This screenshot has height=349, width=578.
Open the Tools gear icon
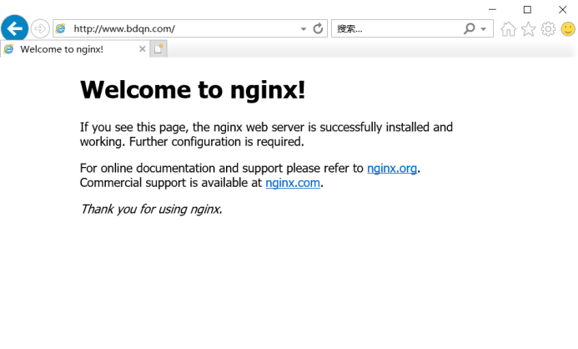(548, 28)
